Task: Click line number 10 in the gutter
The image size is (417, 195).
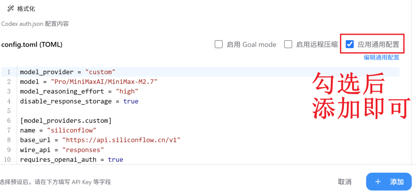Action: point(7,159)
